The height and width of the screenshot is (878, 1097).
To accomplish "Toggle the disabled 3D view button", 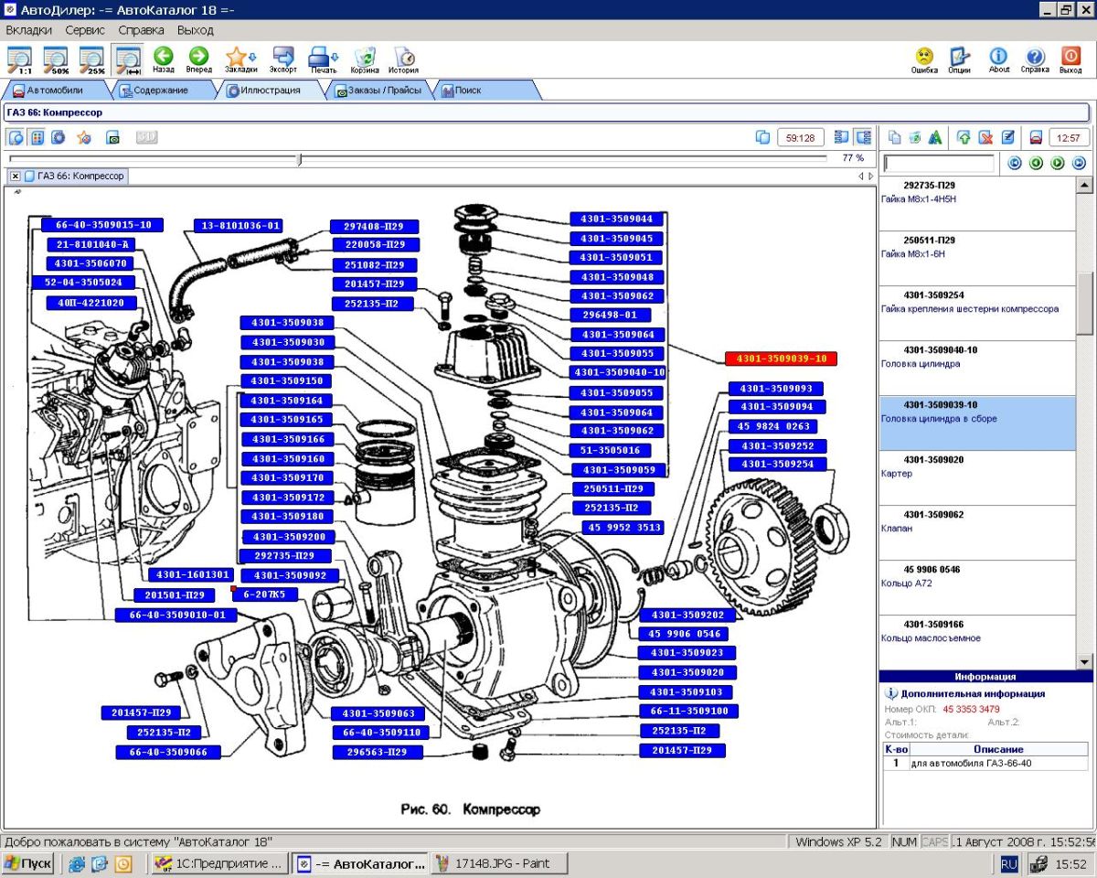I will tap(147, 137).
